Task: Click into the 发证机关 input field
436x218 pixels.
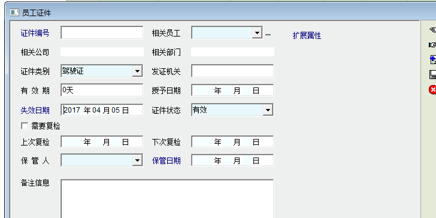Action: [232, 71]
